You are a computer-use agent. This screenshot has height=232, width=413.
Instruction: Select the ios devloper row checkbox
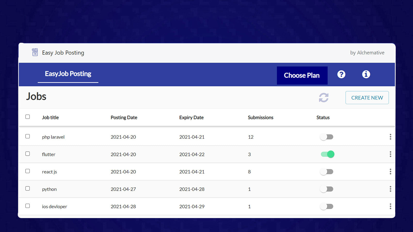click(x=28, y=206)
